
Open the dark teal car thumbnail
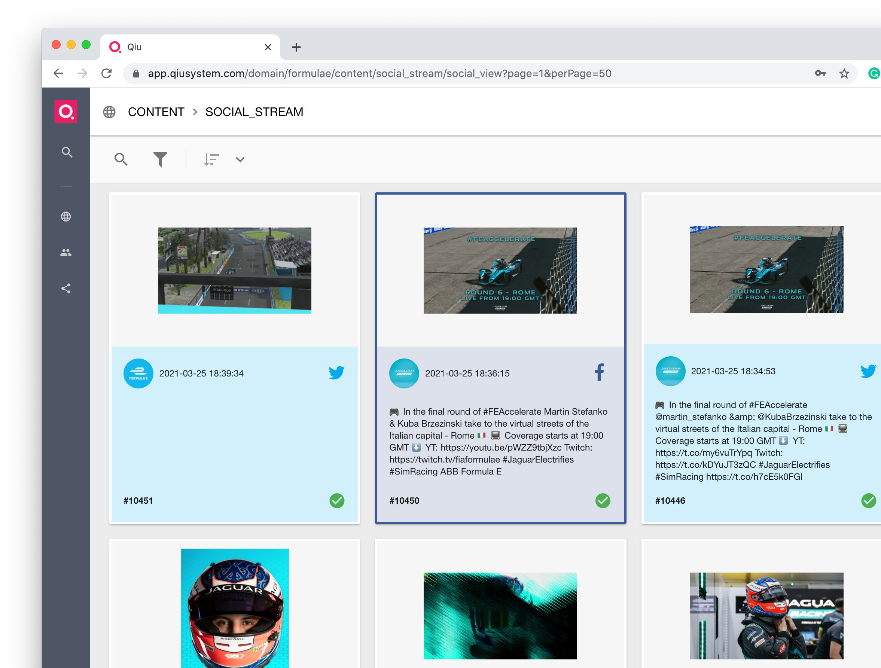pyautogui.click(x=500, y=616)
